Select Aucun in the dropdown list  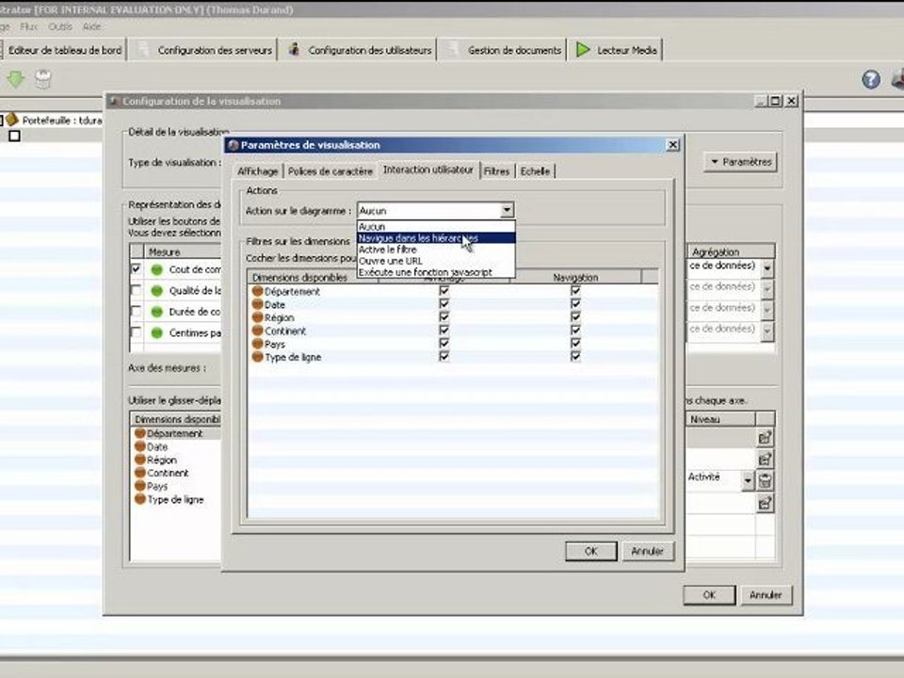(x=436, y=227)
